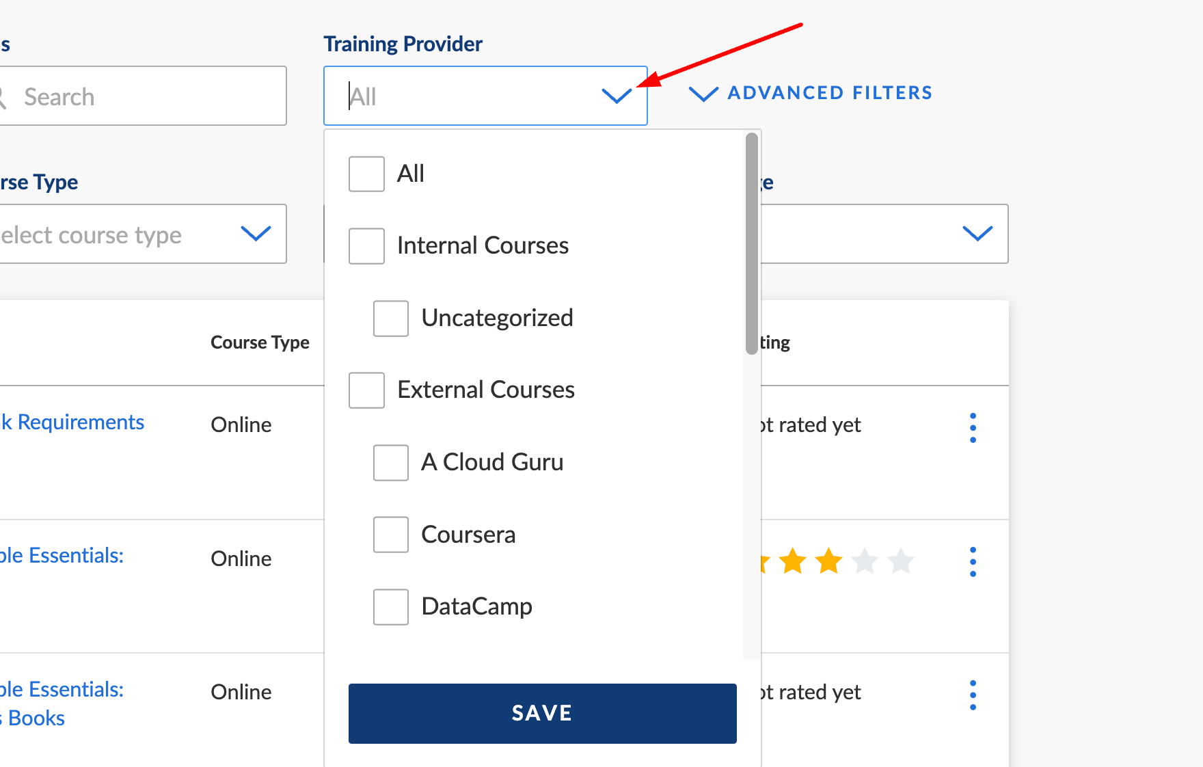Open kebab menu for Requirements course row
The height and width of the screenshot is (767, 1203).
pyautogui.click(x=973, y=428)
